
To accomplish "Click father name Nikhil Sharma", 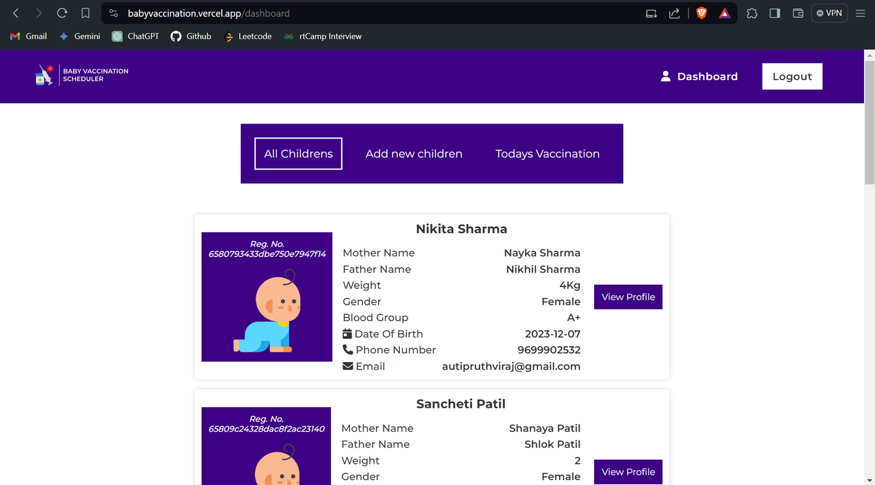I will pyautogui.click(x=543, y=269).
